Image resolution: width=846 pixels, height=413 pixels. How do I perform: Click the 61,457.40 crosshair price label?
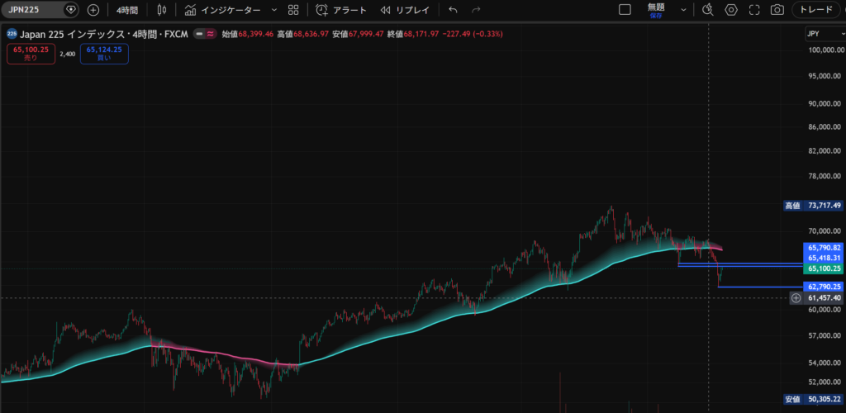pyautogui.click(x=824, y=297)
